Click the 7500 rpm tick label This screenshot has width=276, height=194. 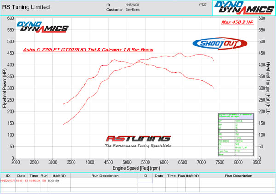click(220, 162)
